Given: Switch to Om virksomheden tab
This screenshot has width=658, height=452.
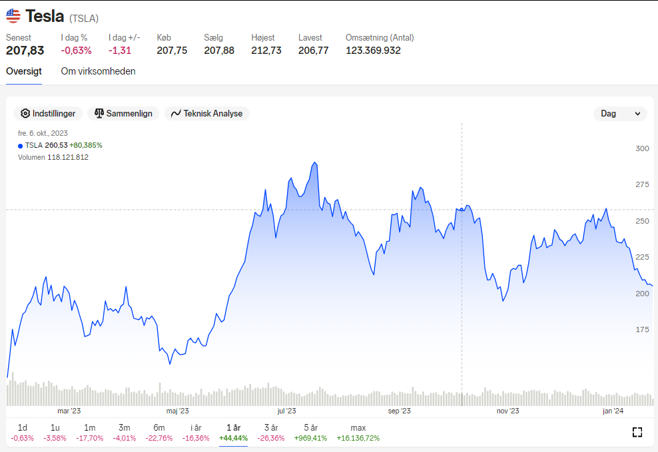Looking at the screenshot, I should [x=98, y=71].
